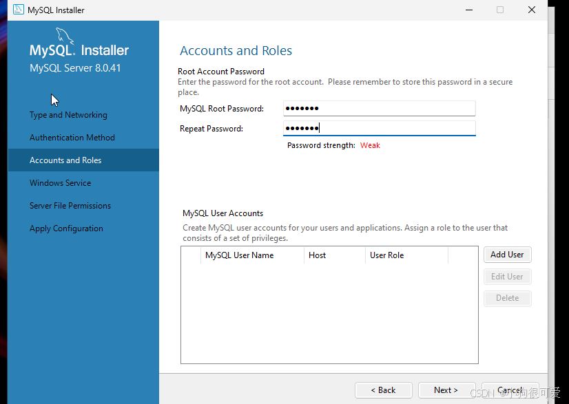Click the disabled Edit User button
569x404 pixels.
(507, 277)
